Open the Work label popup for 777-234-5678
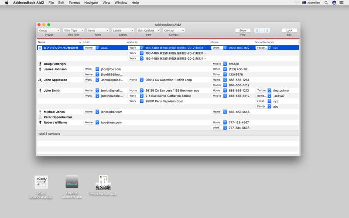Viewport: 349px width, 218px height. (x=219, y=128)
